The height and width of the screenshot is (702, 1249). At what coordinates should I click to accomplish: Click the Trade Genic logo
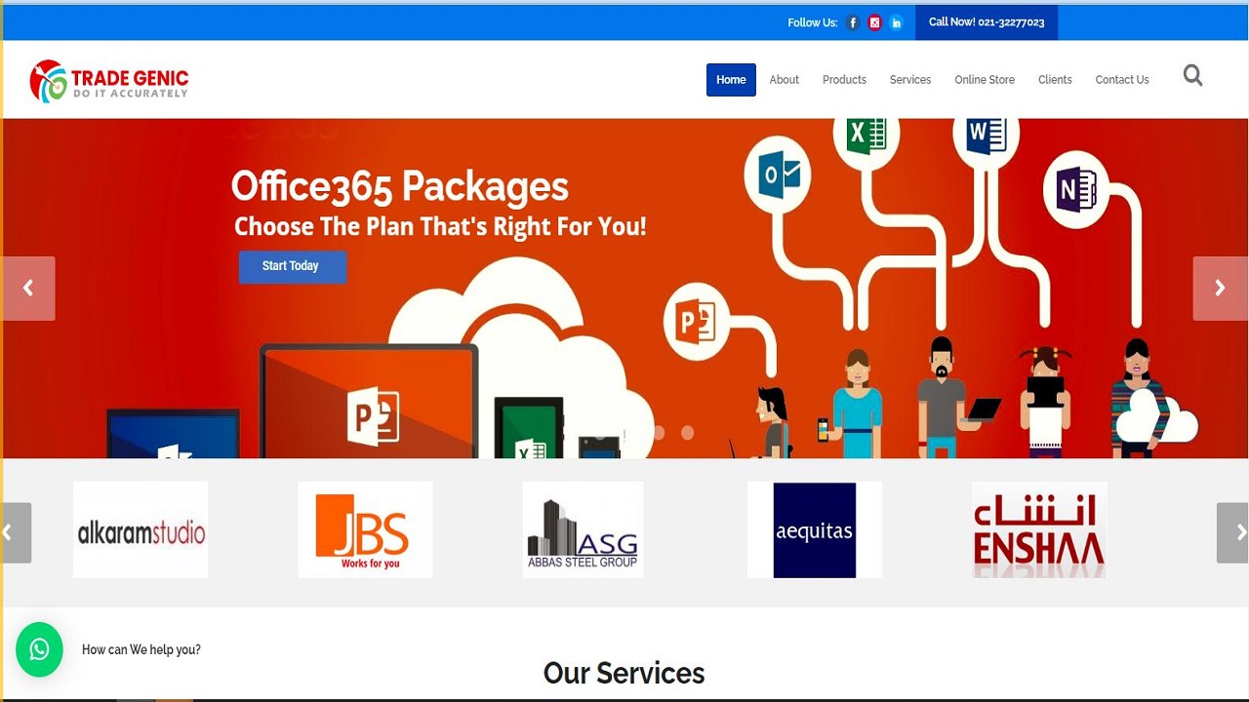[x=108, y=80]
